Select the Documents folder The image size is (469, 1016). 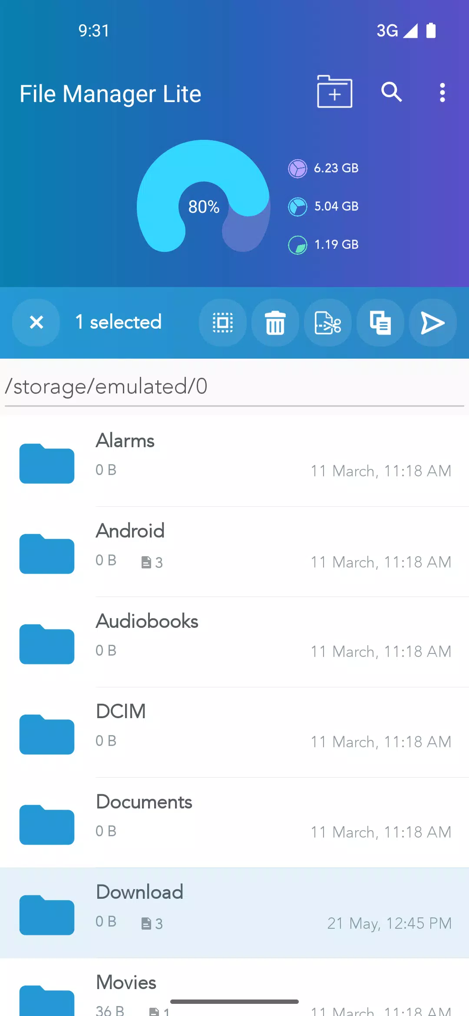click(234, 822)
